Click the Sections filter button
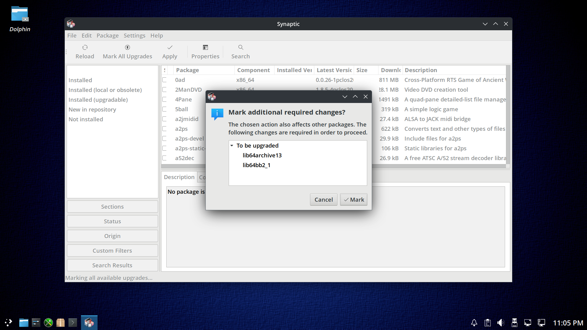The image size is (587, 330). pos(113,207)
